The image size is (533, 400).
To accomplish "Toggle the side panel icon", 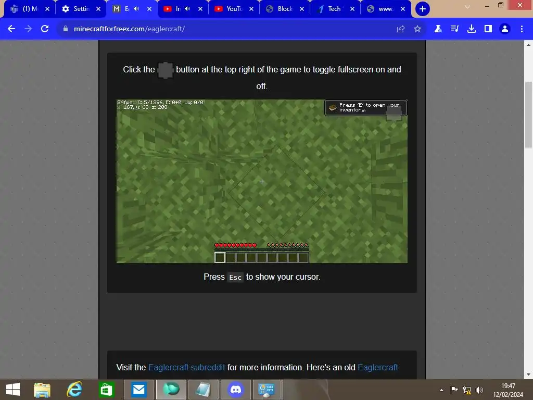I will [x=488, y=29].
